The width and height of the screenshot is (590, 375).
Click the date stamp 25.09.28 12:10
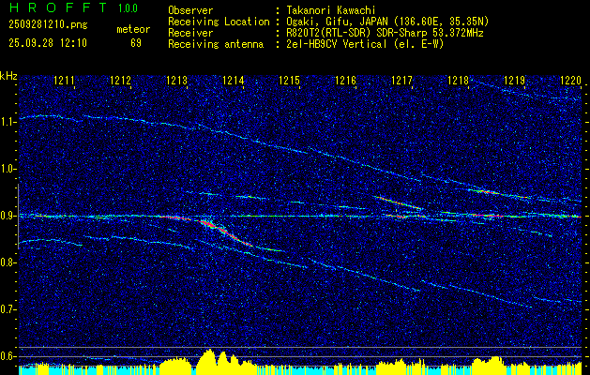click(48, 43)
